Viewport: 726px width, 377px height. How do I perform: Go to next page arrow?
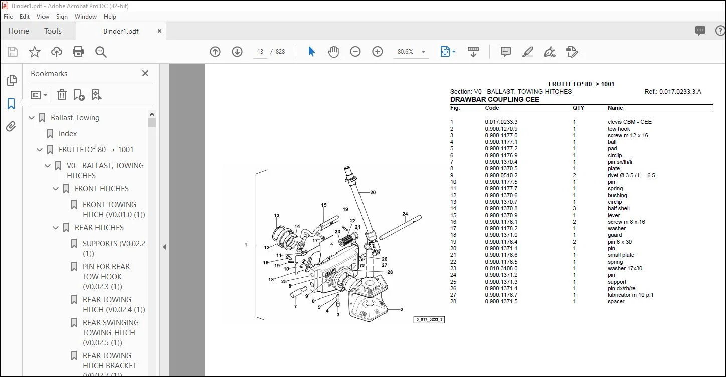point(237,52)
